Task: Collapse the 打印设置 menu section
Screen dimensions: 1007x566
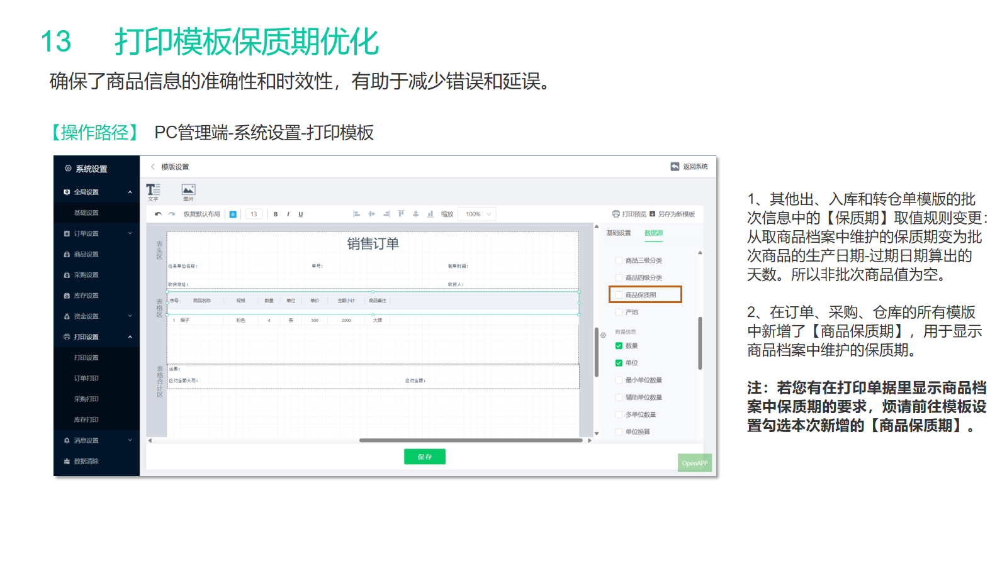Action: click(130, 337)
